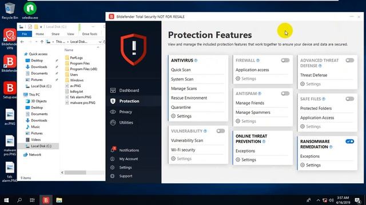
Task: Open Ransomware Remediation Settings
Action: [x=311, y=165]
